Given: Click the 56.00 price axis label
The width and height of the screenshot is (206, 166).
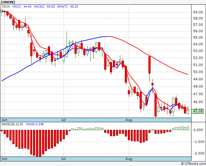Looking at the screenshot, I should (x=198, y=31).
